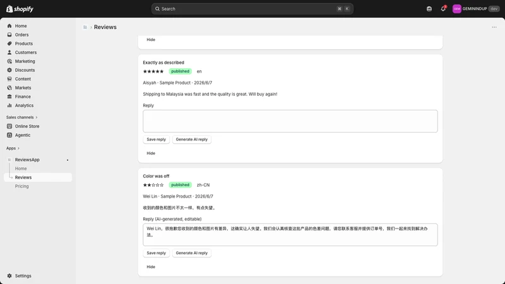Click the breadcrumb app icon before Reviews
This screenshot has width=505, height=284.
(85, 27)
